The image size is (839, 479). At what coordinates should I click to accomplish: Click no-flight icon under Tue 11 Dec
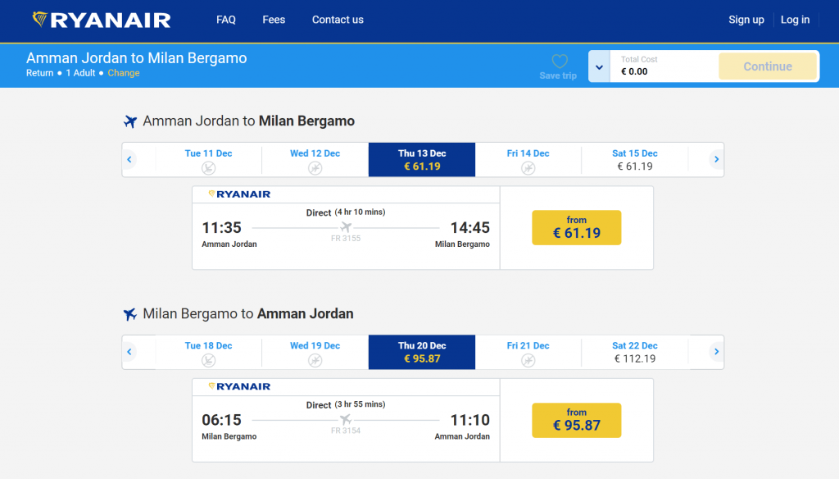coord(208,168)
